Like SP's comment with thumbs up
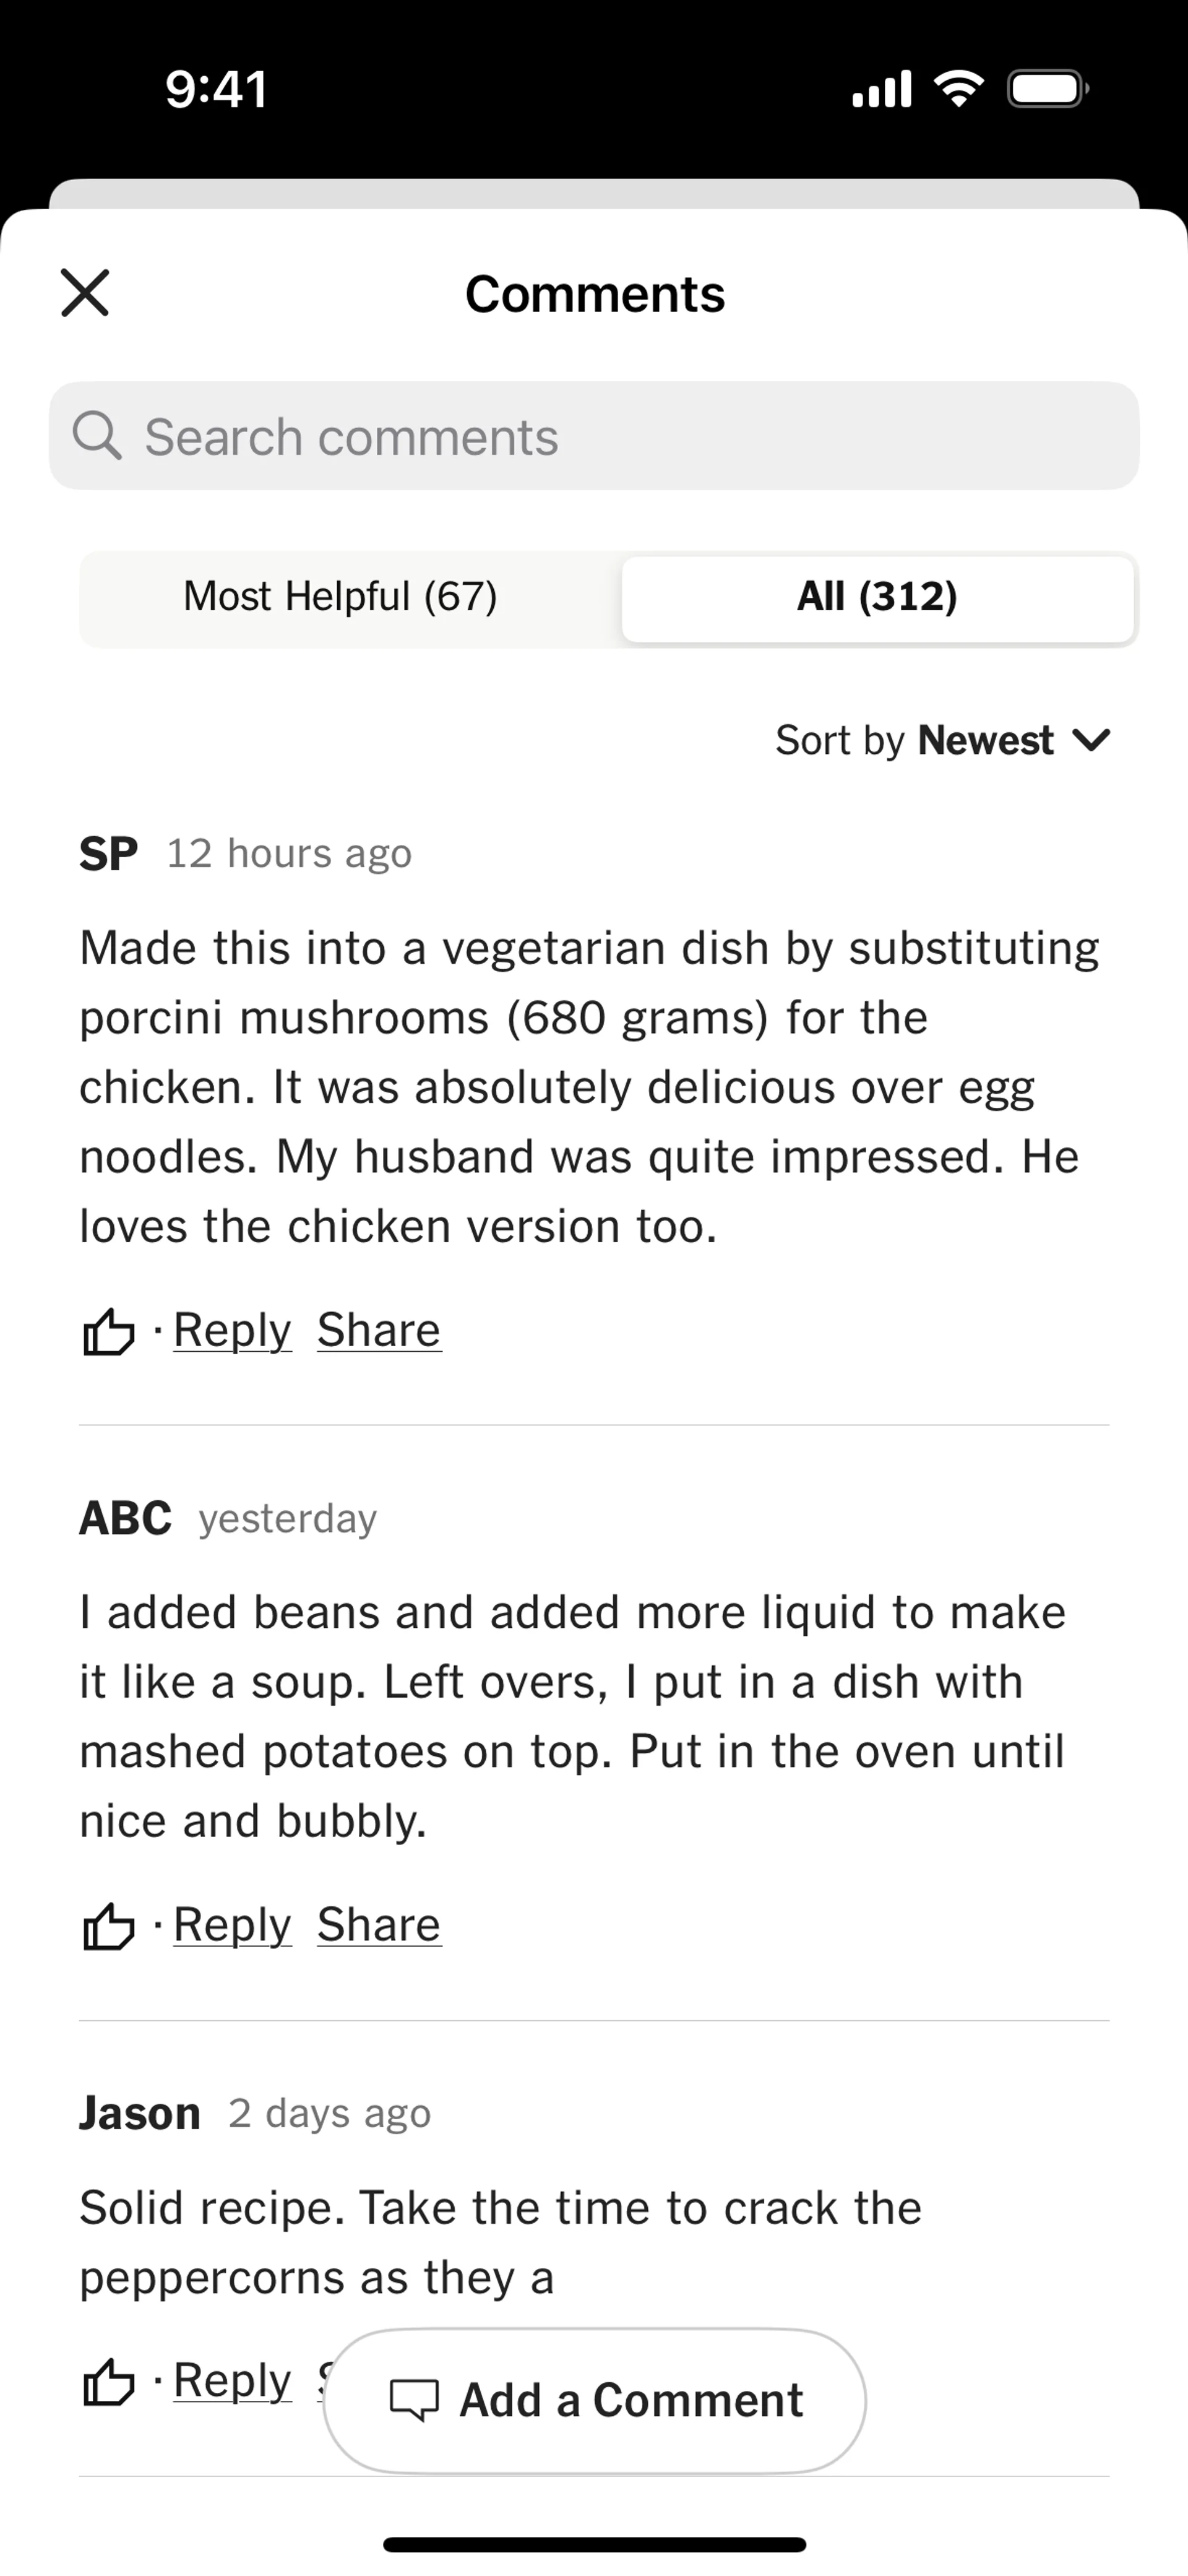The width and height of the screenshot is (1188, 2576). pyautogui.click(x=108, y=1332)
